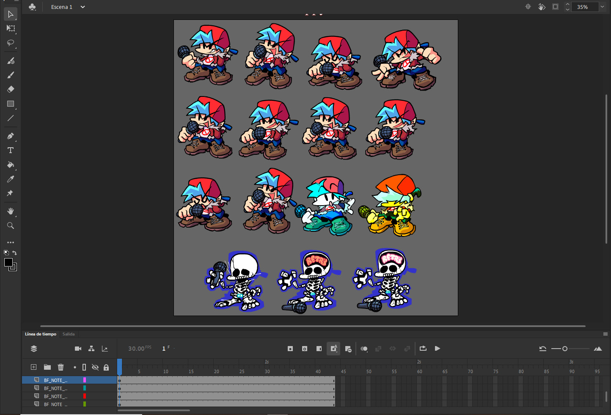Click the Free Transform tool
Screen dimensions: 611x415
[x=11, y=28]
